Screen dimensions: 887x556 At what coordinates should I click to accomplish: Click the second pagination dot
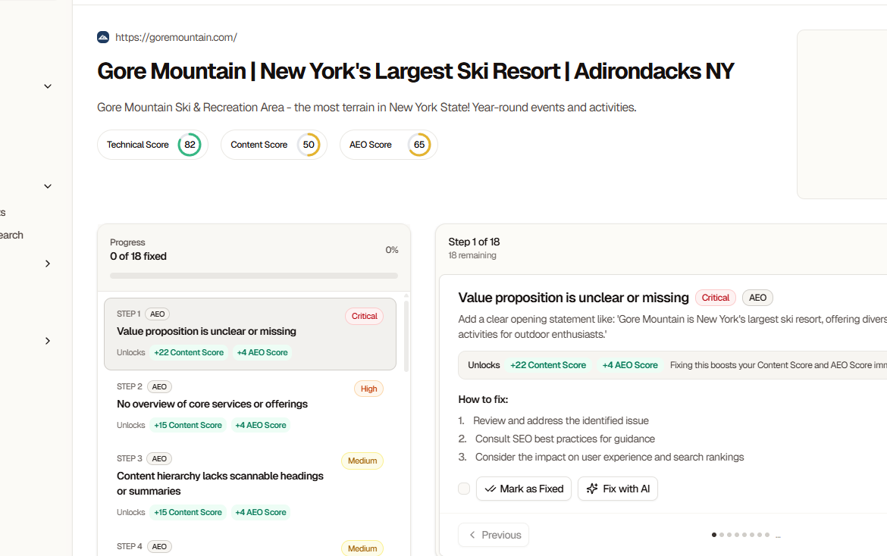(x=722, y=535)
